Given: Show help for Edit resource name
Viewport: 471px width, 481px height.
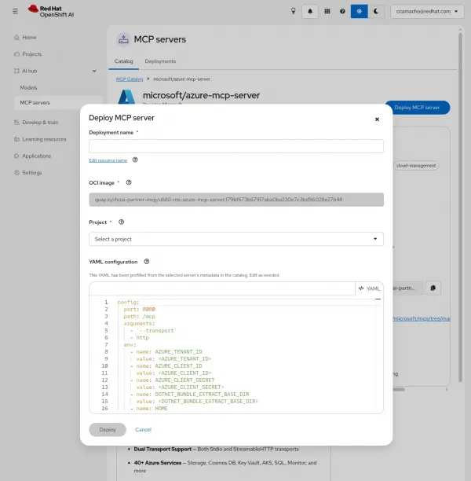Looking at the screenshot, I should click(135, 160).
